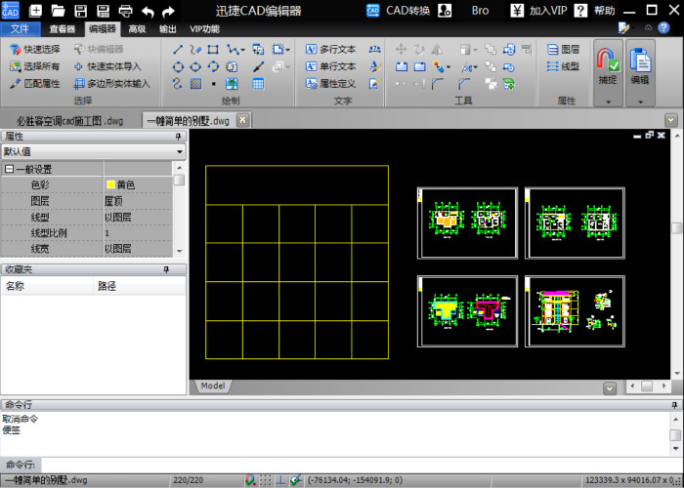Click the user account icon in title bar
This screenshot has width=684, height=488.
[x=445, y=11]
